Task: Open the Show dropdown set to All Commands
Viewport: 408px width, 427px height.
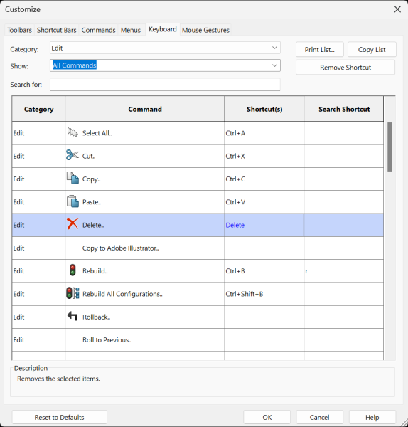Action: click(x=165, y=65)
